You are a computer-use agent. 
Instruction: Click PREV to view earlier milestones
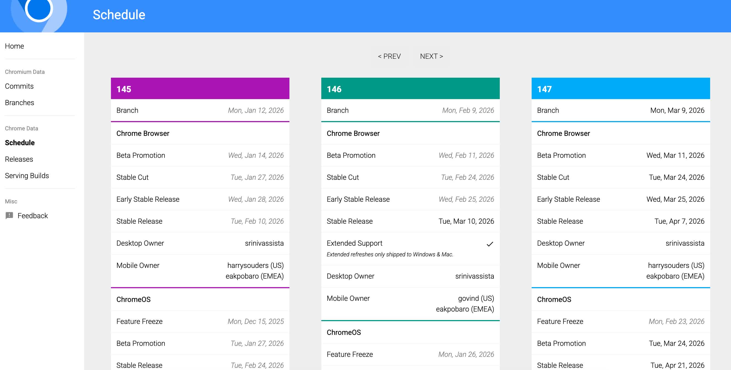point(389,56)
